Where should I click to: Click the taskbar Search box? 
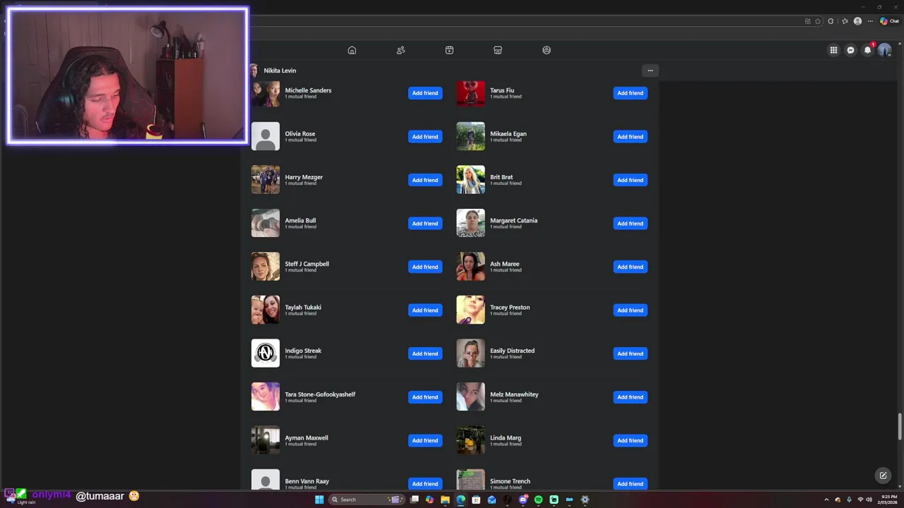367,500
